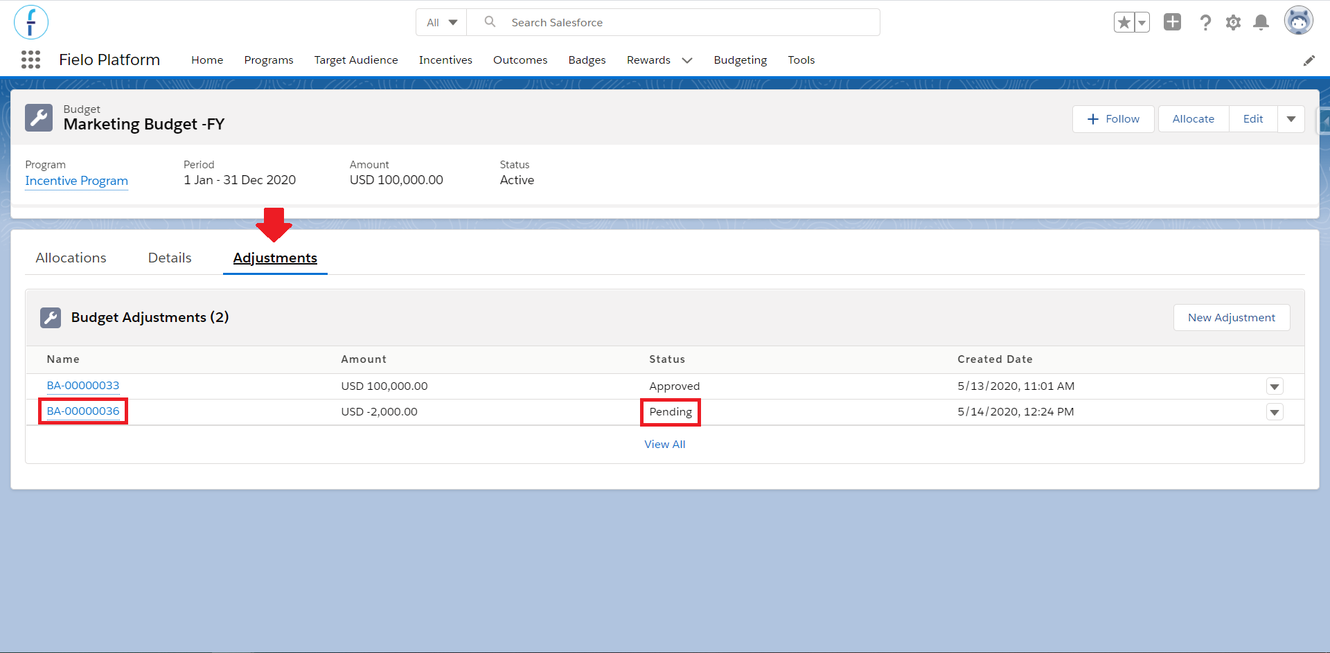
Task: Click the View All link
Action: pos(665,445)
